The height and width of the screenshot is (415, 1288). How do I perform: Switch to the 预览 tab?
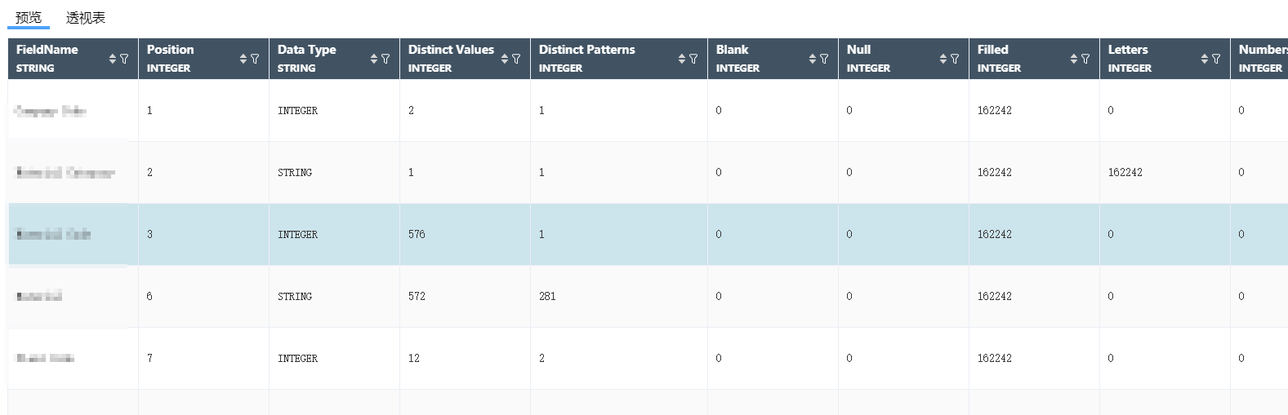click(x=29, y=17)
